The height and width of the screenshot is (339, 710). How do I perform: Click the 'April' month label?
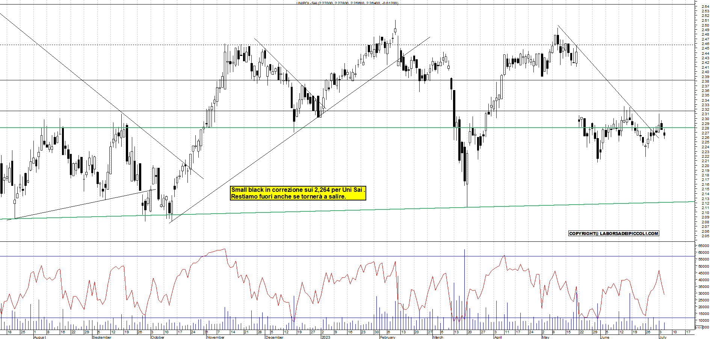(498, 337)
